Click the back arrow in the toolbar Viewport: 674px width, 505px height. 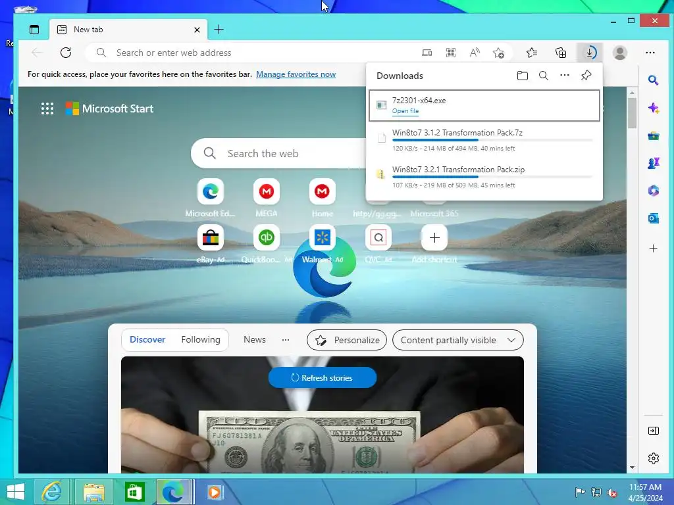[x=37, y=53]
